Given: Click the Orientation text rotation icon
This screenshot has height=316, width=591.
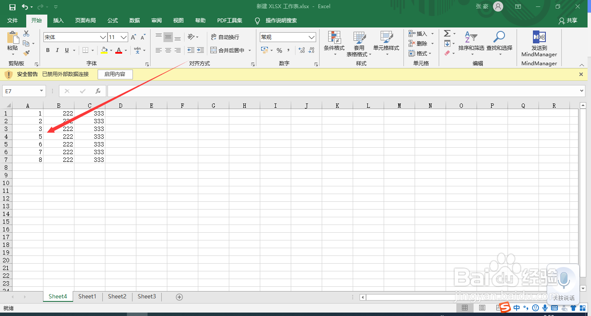Looking at the screenshot, I should (191, 37).
